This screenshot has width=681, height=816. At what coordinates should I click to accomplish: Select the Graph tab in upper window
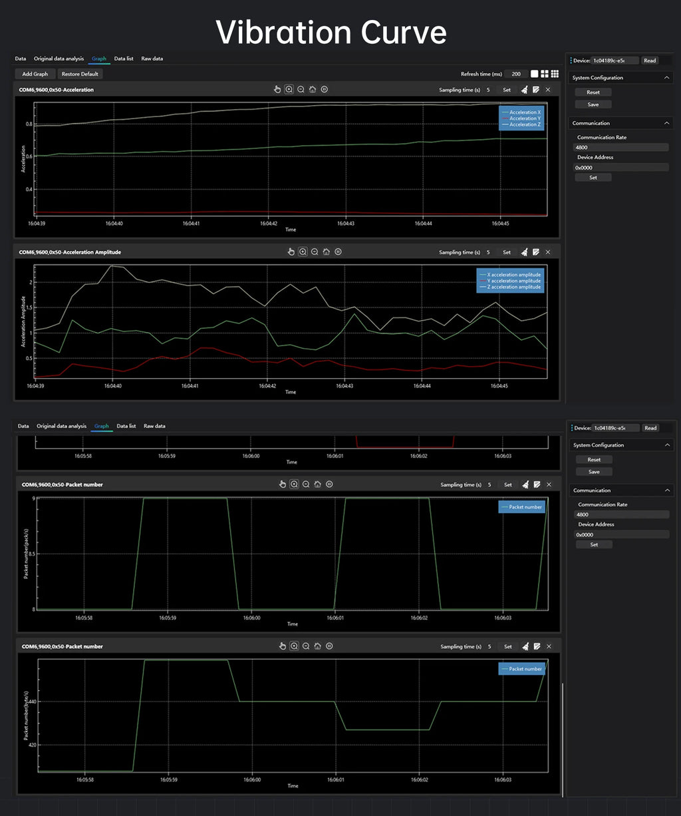(99, 59)
